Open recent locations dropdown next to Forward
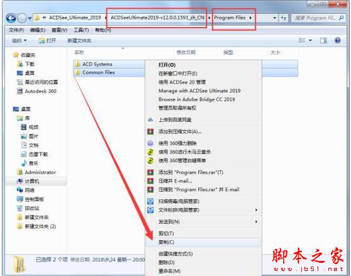 click(30, 18)
